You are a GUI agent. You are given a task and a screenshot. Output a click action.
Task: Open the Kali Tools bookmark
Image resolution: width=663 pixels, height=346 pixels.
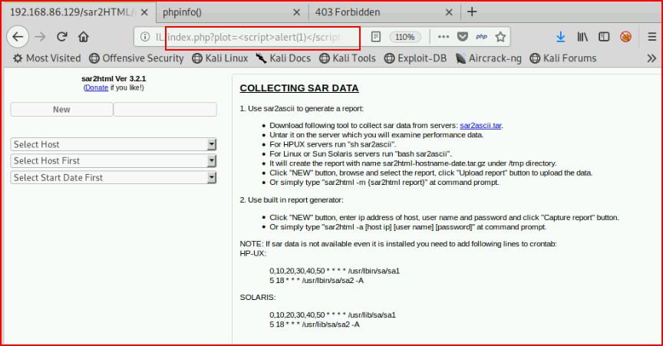(347, 58)
